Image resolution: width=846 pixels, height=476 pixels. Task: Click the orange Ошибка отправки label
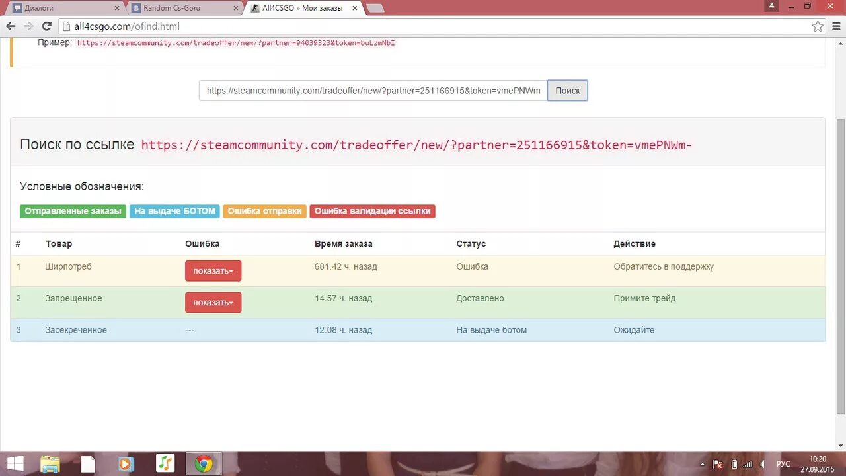pyautogui.click(x=264, y=211)
